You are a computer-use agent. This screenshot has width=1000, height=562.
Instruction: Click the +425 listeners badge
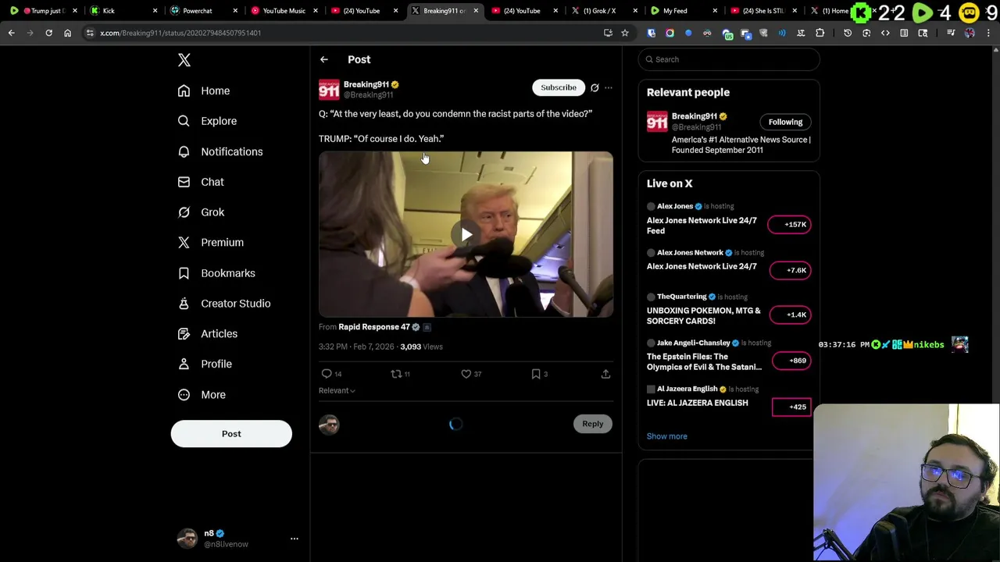point(791,407)
